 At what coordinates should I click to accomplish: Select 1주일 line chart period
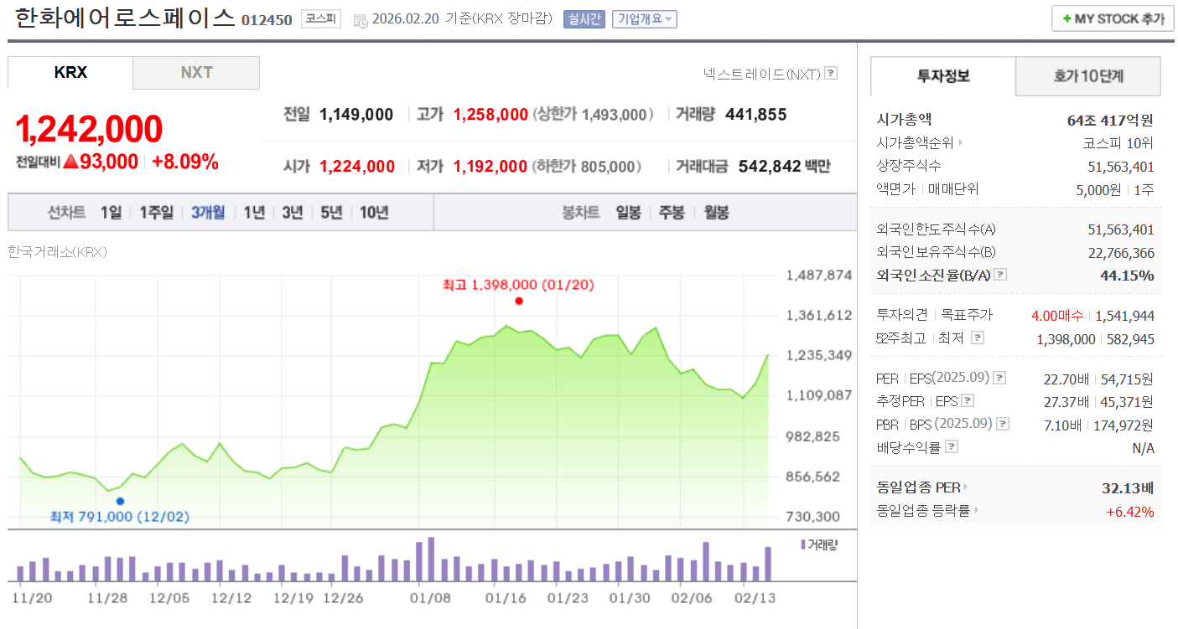(x=156, y=213)
